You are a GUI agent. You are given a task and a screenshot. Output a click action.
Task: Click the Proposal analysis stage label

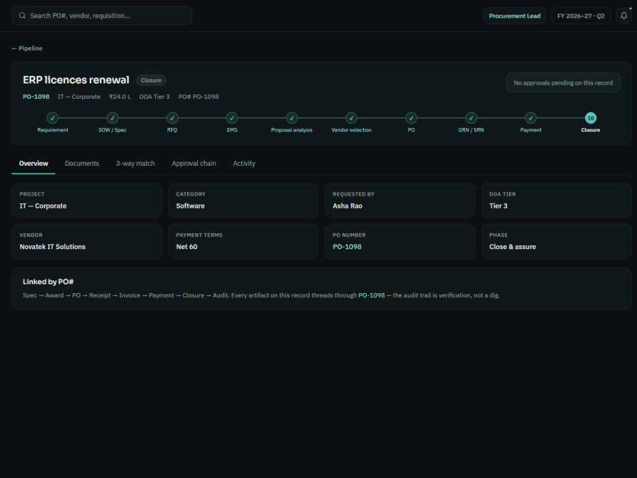pos(292,130)
